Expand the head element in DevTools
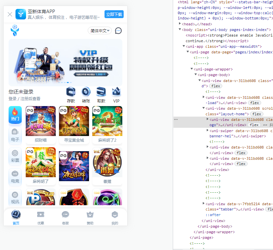Image resolution: width=273 pixels, height=250 pixels. 180,23
